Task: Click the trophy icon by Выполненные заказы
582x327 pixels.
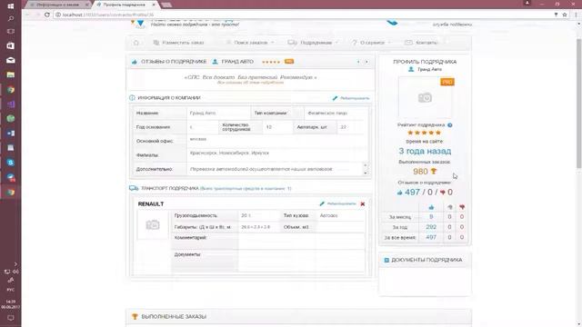Action: click(135, 317)
